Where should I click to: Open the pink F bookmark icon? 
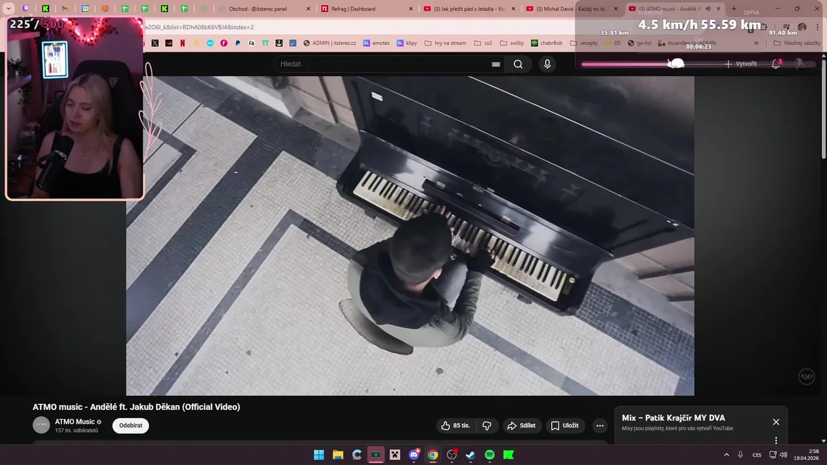tap(224, 43)
